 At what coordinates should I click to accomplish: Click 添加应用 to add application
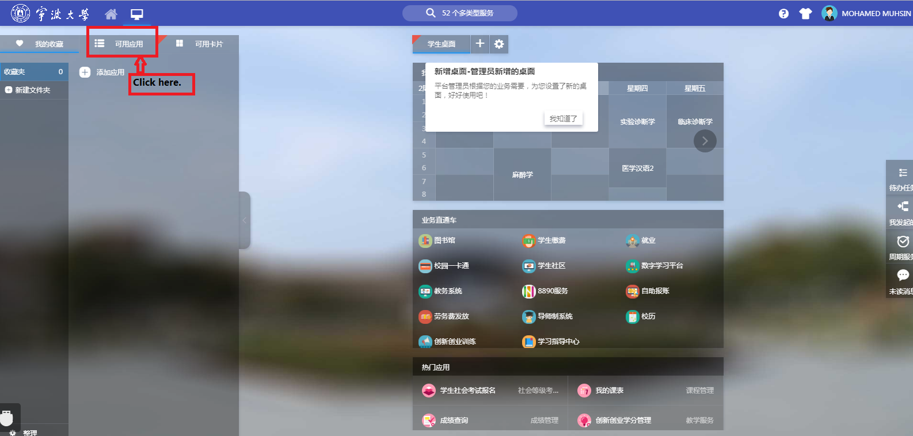pos(102,72)
